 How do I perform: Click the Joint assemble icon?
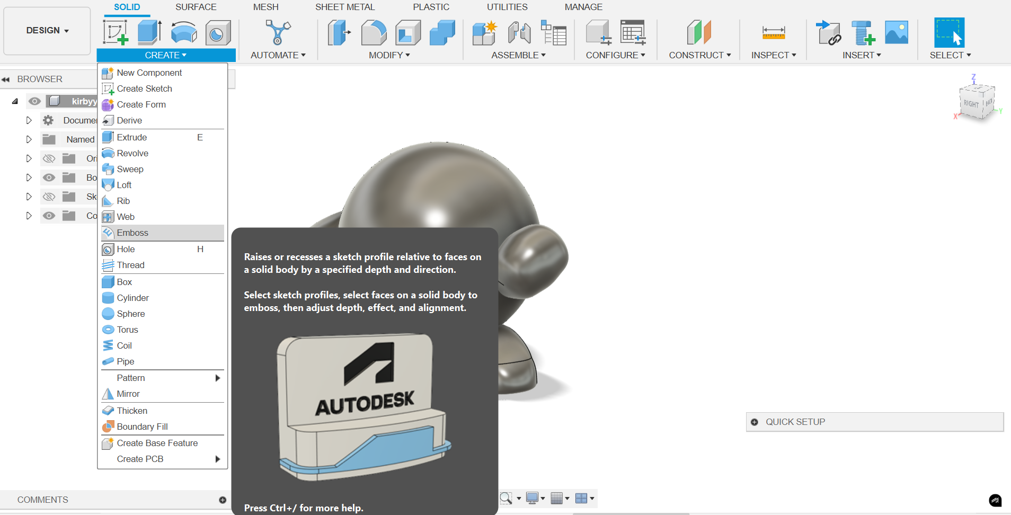519,32
